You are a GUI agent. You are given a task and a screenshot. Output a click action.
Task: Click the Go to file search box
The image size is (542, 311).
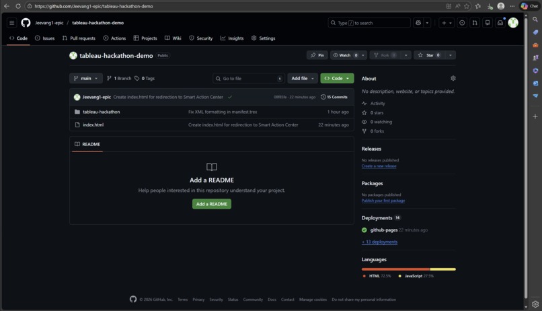click(249, 78)
